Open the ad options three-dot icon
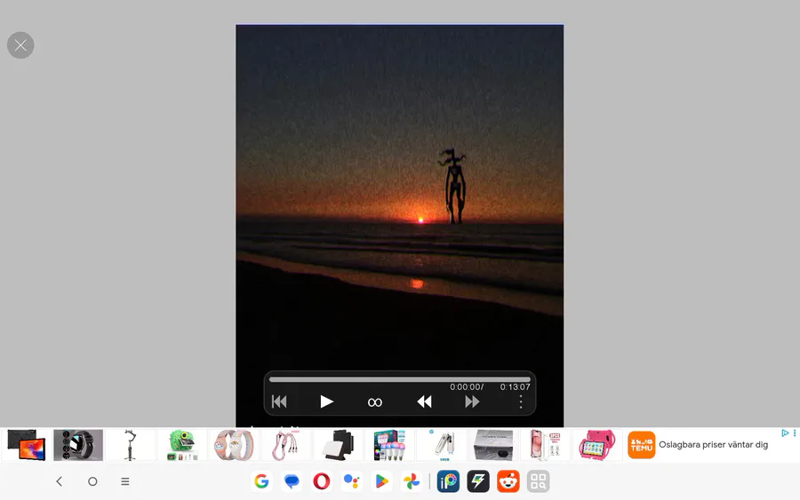 pyautogui.click(x=795, y=433)
